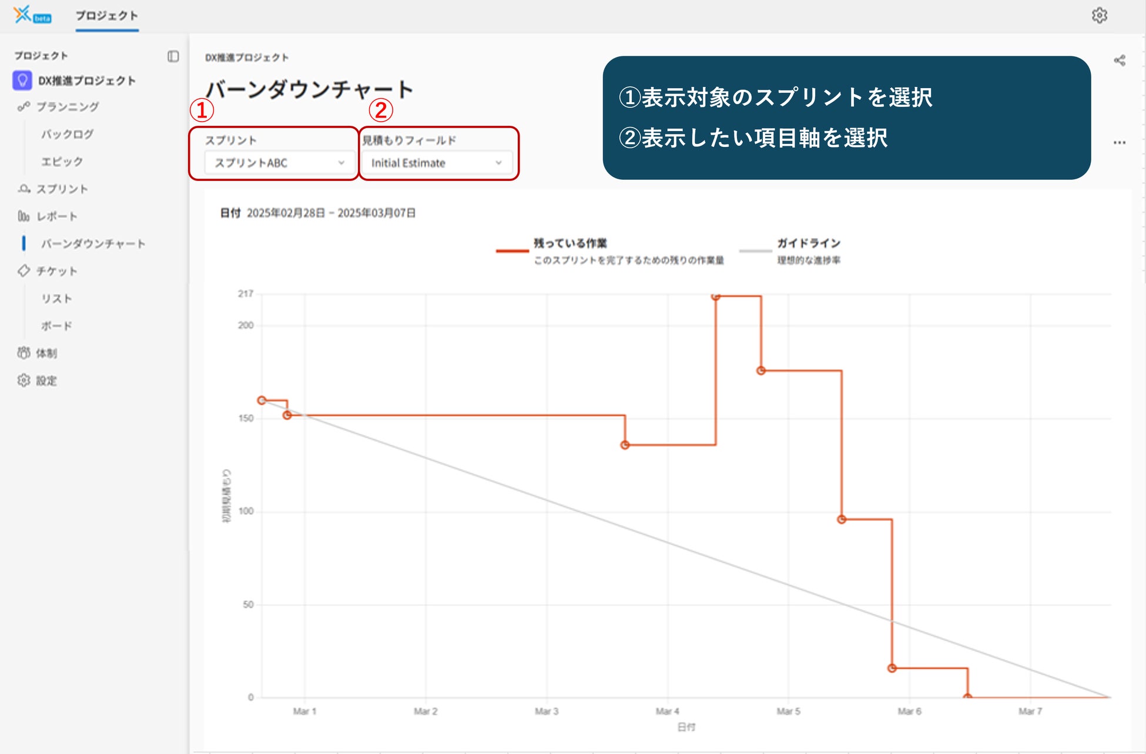Open the three-dot more options menu
The image size is (1146, 754).
coord(1120,143)
